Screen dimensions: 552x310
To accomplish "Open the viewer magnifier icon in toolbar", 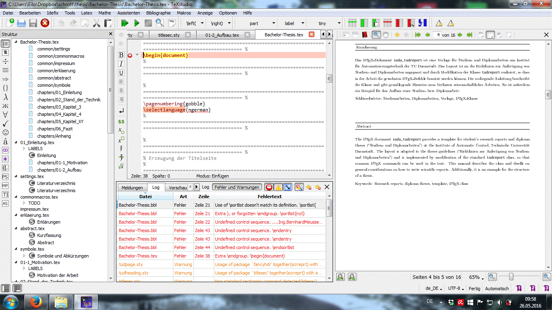I will pyautogui.click(x=160, y=23).
